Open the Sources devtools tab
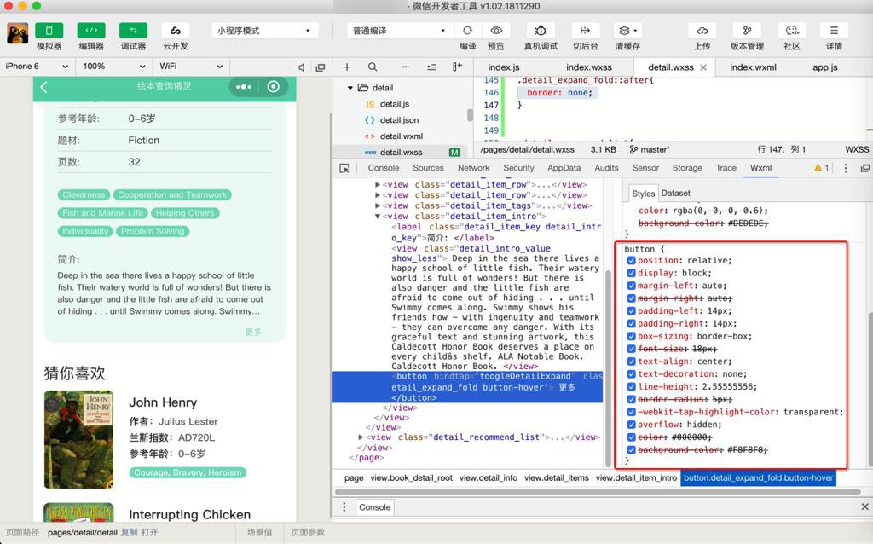The width and height of the screenshot is (873, 544). (x=428, y=168)
